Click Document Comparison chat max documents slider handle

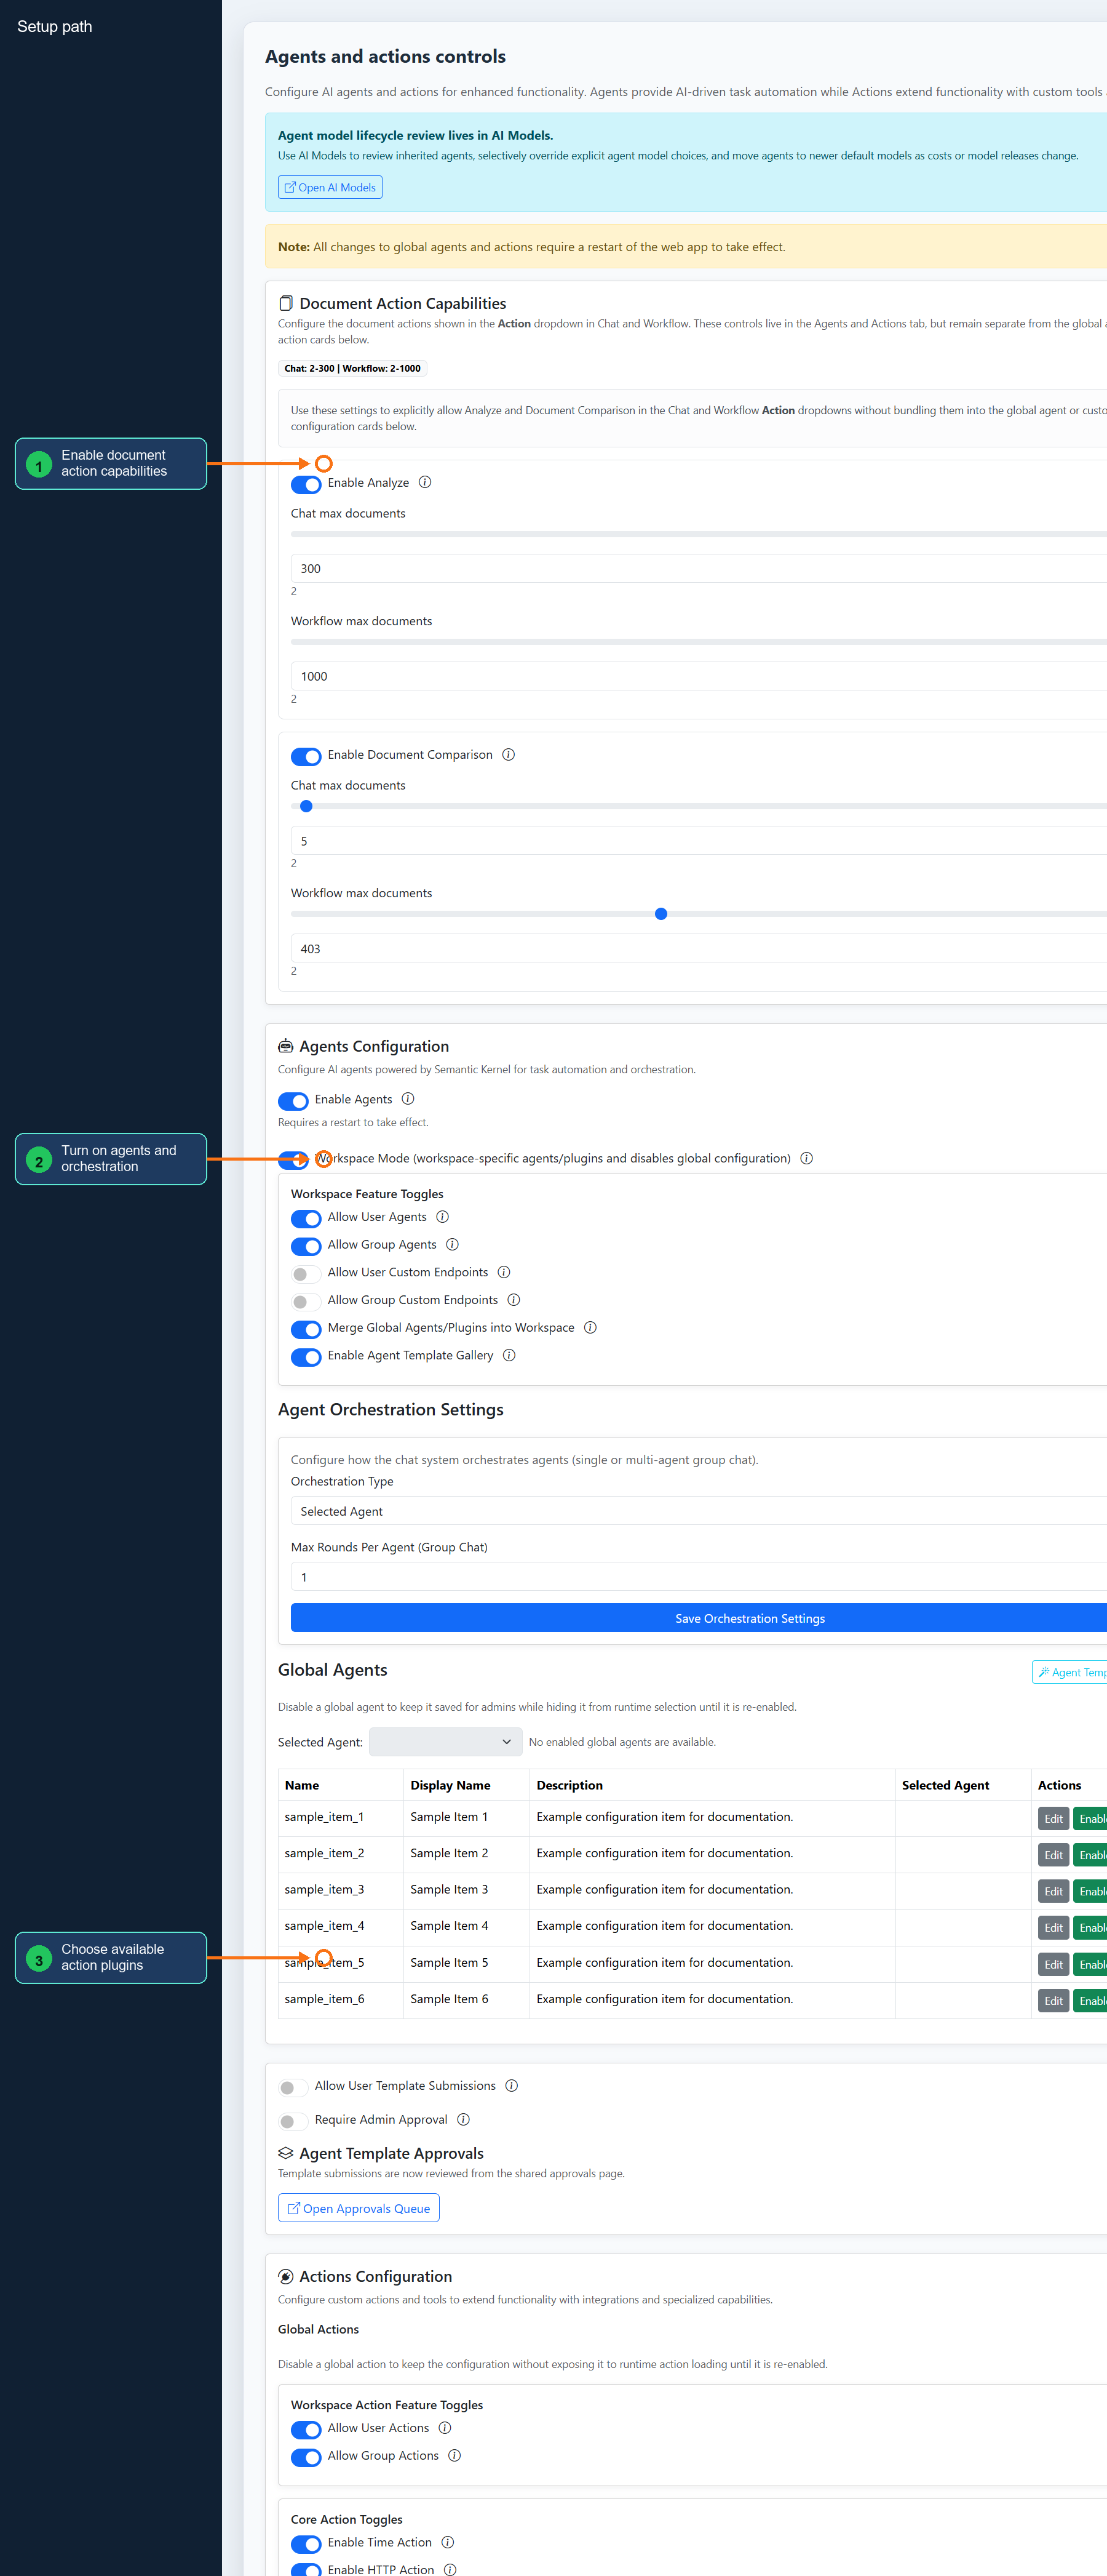pos(307,806)
